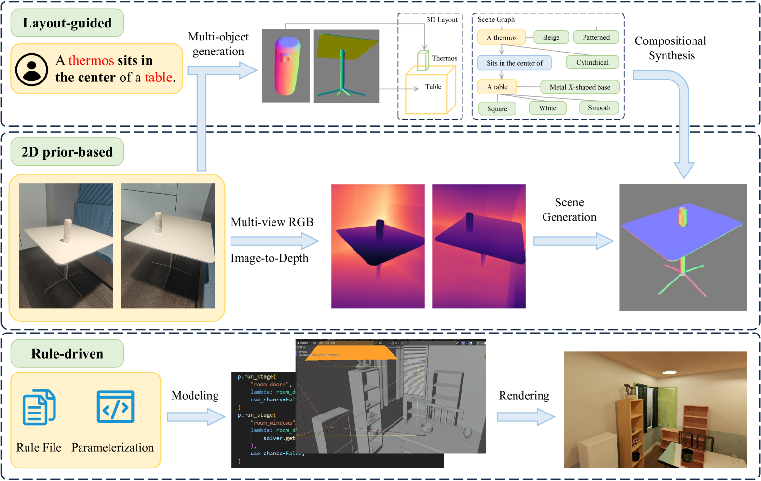This screenshot has width=761, height=481.
Task: Select the 'Cylindrical' attribute node
Action: click(x=592, y=62)
